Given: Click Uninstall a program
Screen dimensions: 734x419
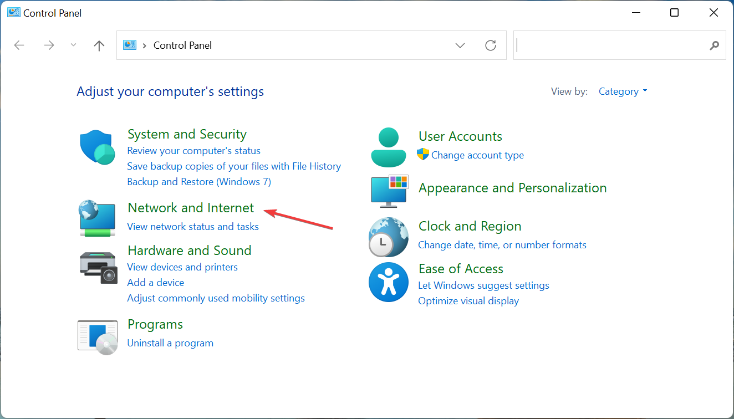Looking at the screenshot, I should point(170,343).
